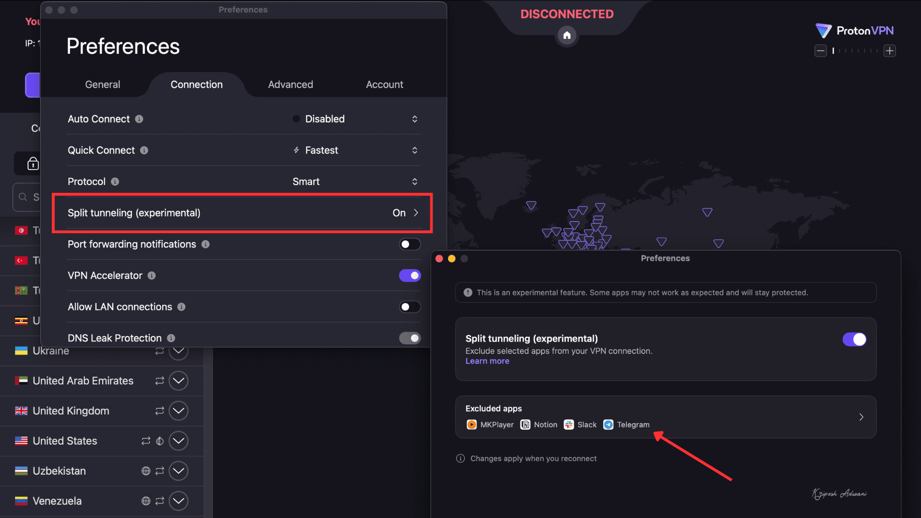This screenshot has height=518, width=921.
Task: Click the home icon under DISCONNECTED
Action: pos(567,35)
